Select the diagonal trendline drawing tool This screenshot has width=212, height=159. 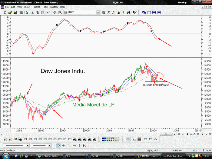click(69, 145)
